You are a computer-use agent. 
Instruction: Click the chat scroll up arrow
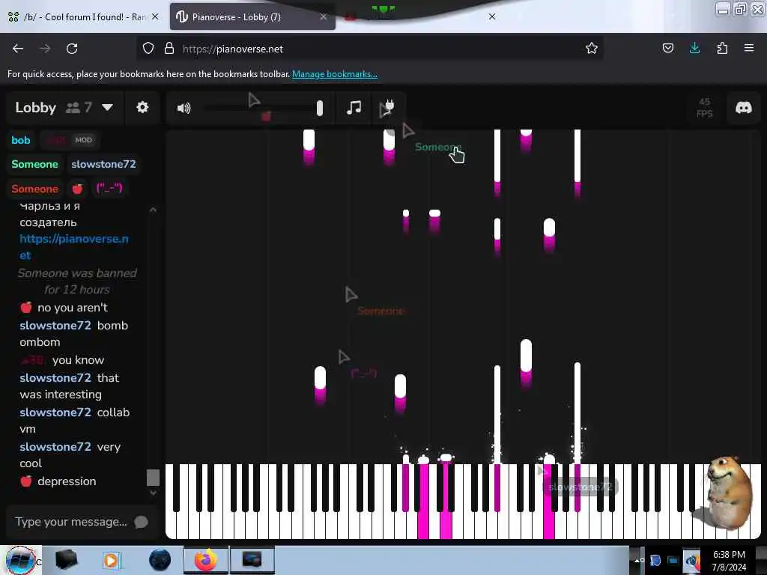pos(153,210)
